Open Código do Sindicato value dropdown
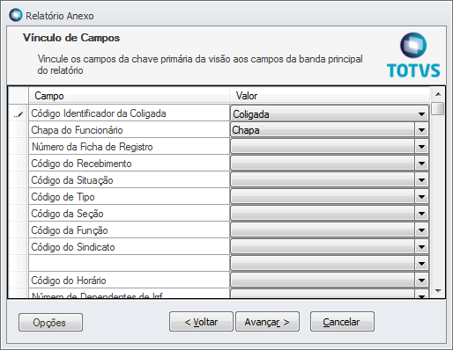453x350 pixels. (421, 247)
